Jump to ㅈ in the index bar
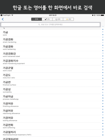Viewport: 105px width, 140px height. click(x=103, y=48)
